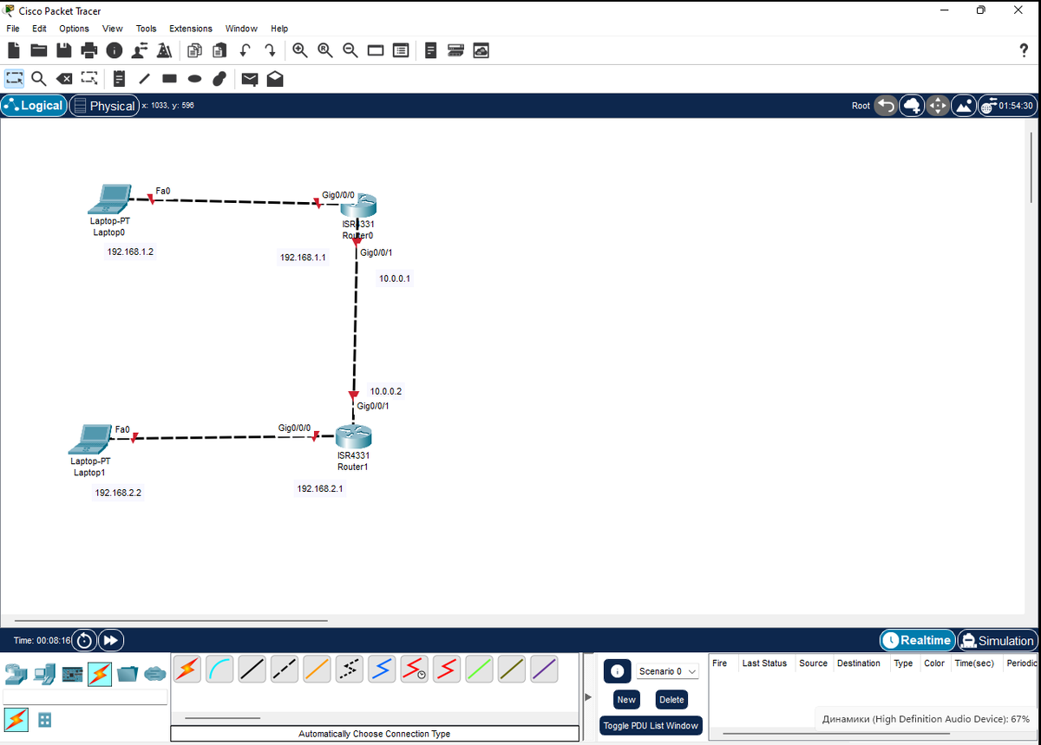
Task: Open the Tools menu
Action: pyautogui.click(x=146, y=29)
